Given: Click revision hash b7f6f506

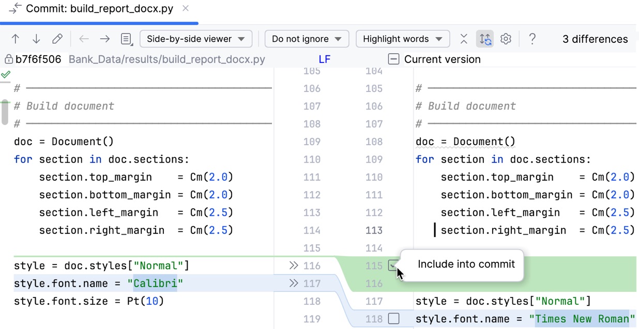Looking at the screenshot, I should pos(38,59).
